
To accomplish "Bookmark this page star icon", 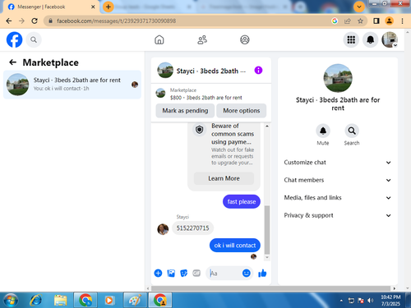I will point(360,21).
